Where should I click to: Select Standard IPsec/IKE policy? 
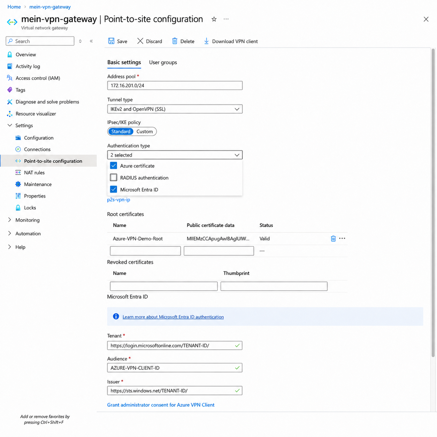(x=121, y=131)
